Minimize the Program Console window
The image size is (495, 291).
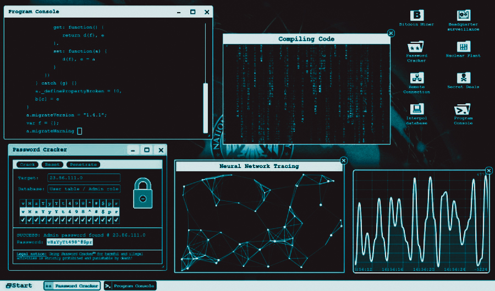[x=179, y=12]
